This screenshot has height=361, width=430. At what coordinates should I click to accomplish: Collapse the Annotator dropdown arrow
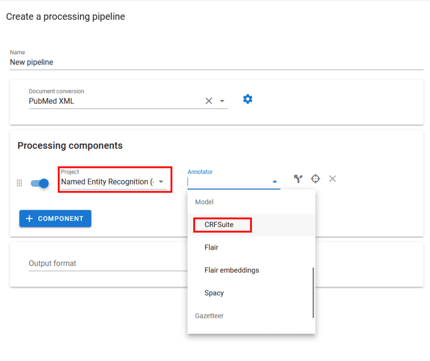coord(274,182)
